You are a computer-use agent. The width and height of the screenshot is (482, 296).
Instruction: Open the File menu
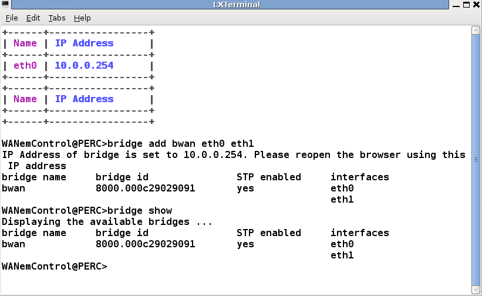(x=12, y=18)
